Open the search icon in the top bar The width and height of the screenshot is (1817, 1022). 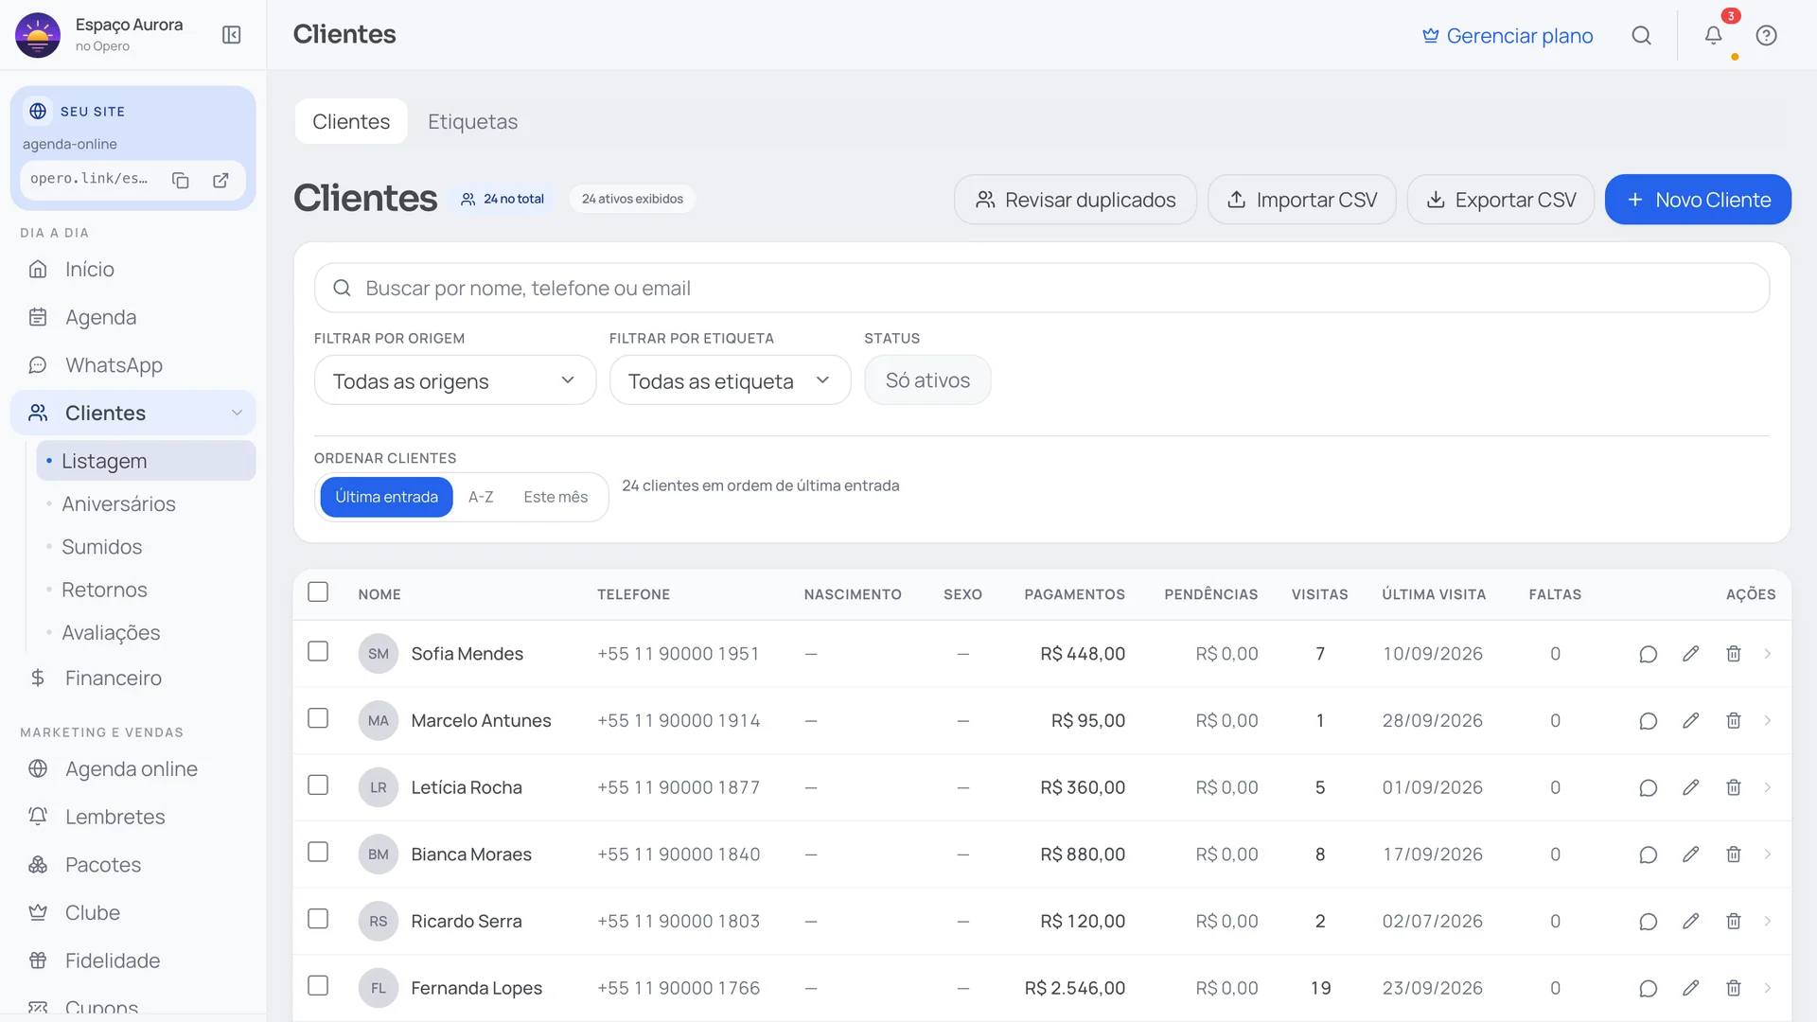[x=1642, y=35]
